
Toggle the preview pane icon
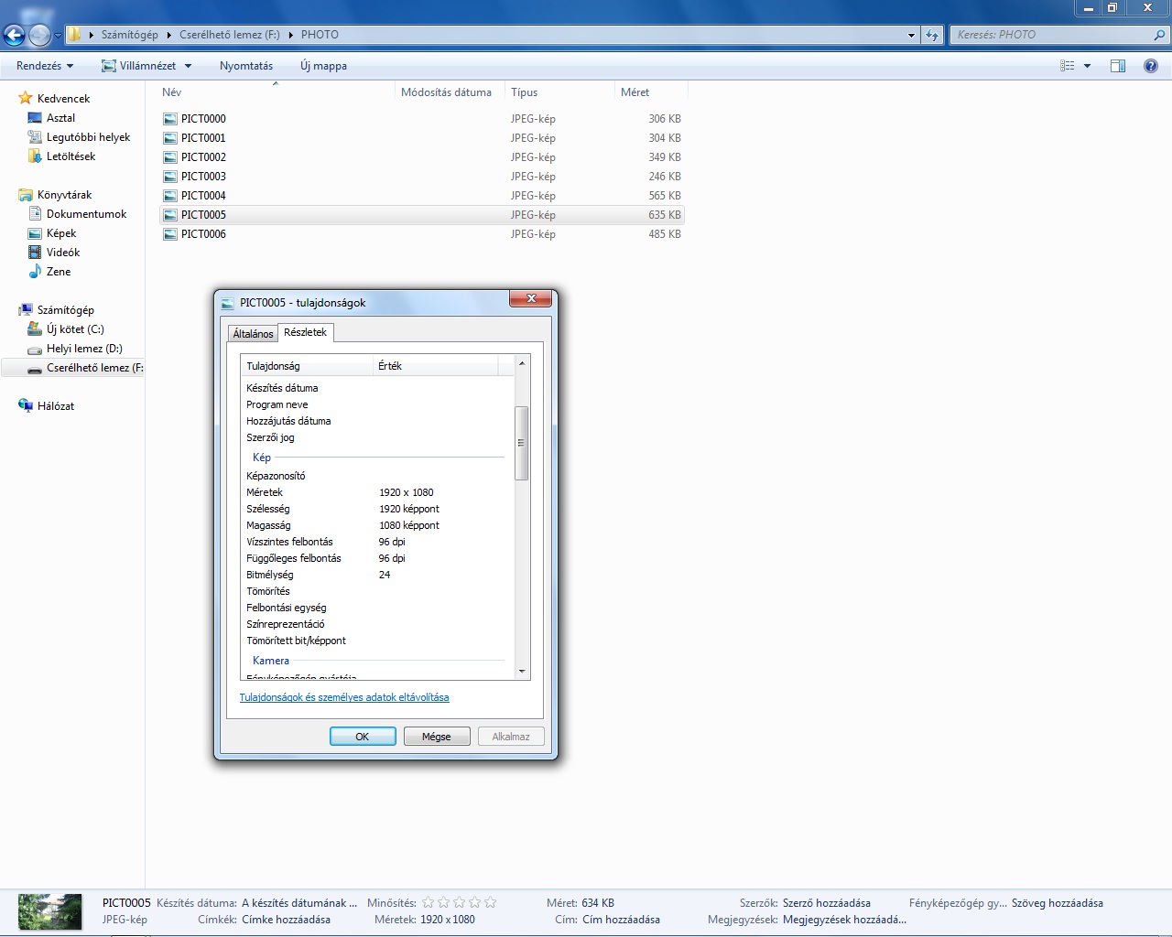click(1118, 66)
